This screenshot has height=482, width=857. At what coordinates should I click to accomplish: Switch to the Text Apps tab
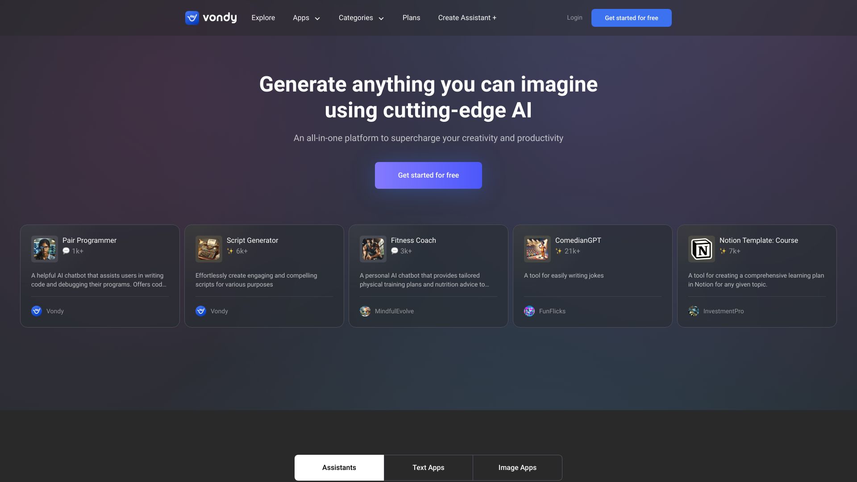tap(428, 467)
